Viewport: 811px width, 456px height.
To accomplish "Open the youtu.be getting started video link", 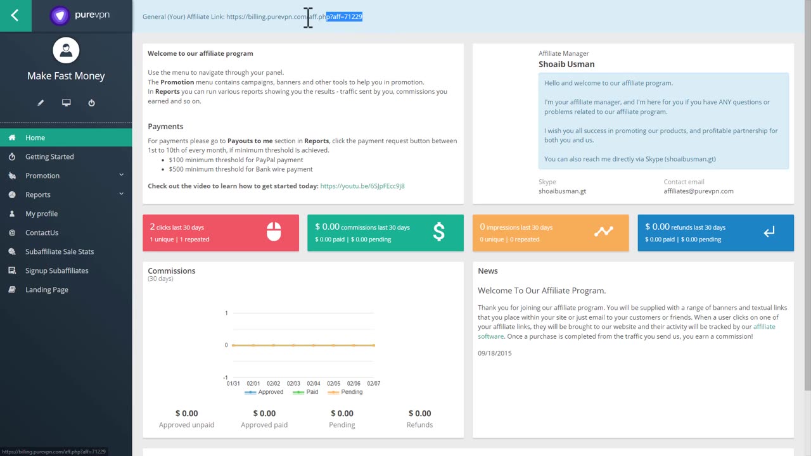I will pos(362,186).
